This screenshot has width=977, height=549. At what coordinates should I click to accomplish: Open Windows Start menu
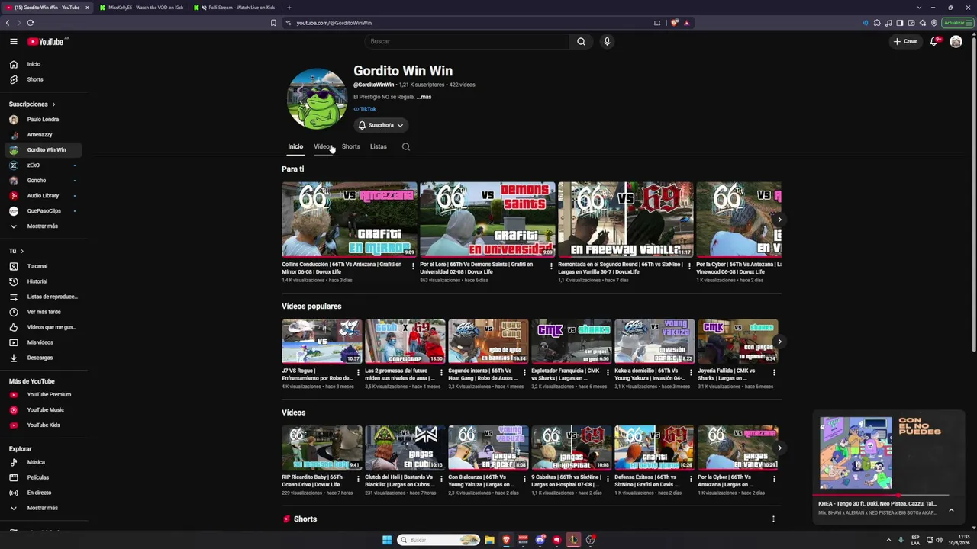point(387,540)
